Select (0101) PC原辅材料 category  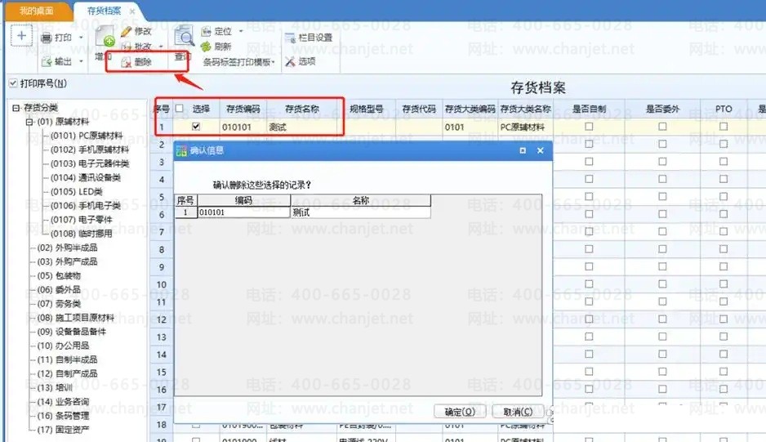(x=87, y=136)
